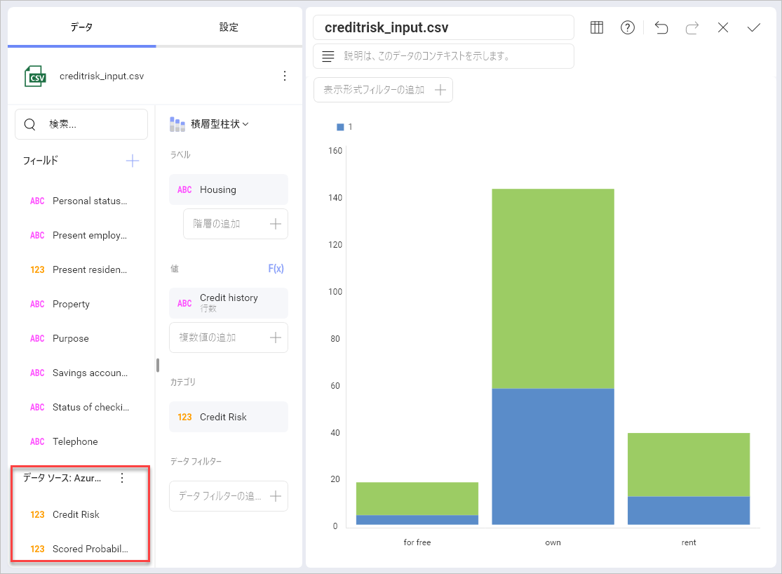782x574 pixels.
Task: Click the ABC icon on the Housing label
Action: 184,189
